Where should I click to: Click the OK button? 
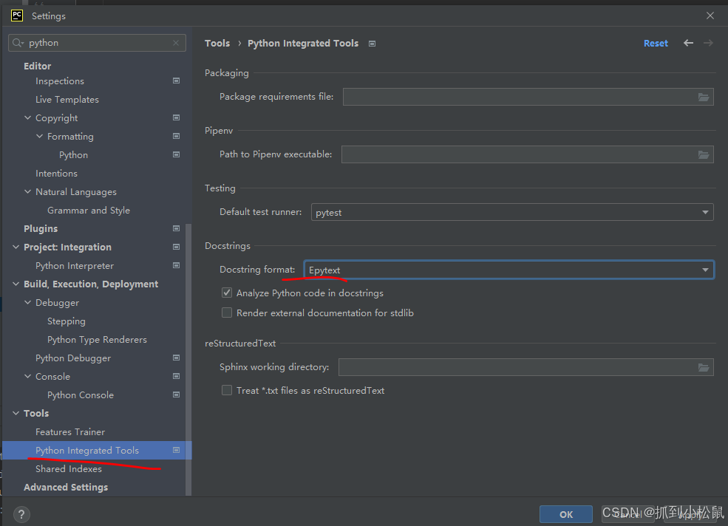[x=566, y=514]
